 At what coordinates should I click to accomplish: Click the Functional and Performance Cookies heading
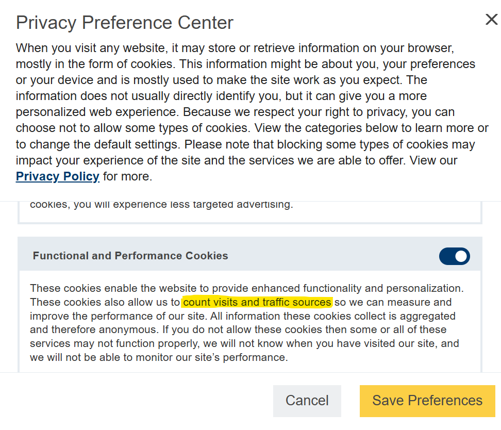(x=130, y=256)
